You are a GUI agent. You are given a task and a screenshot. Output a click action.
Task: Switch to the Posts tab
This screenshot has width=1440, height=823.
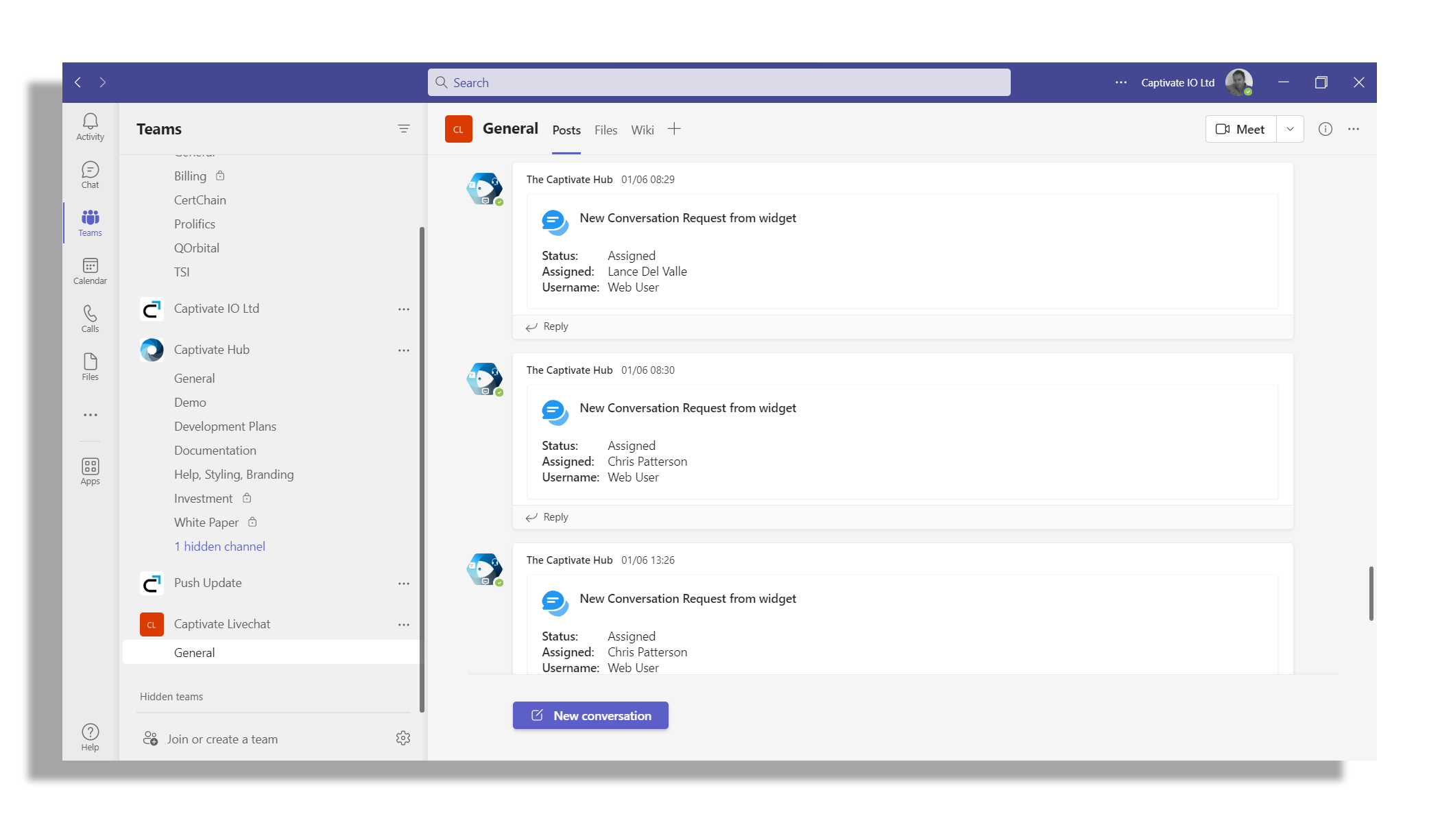coord(566,130)
